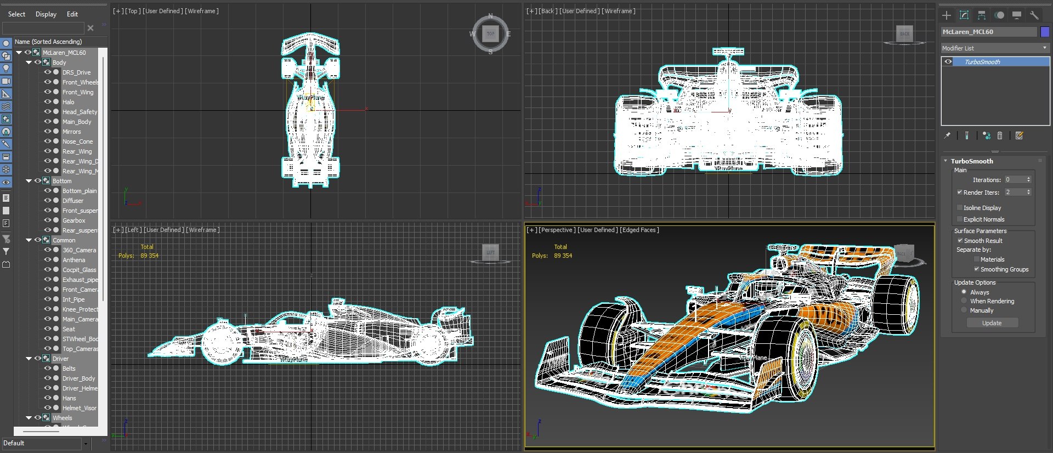Collapse the Driver group in explorer
Image resolution: width=1053 pixels, height=453 pixels.
click(29, 359)
